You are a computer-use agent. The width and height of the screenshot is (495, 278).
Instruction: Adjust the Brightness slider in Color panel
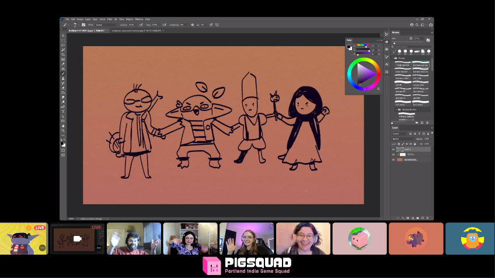point(362,53)
